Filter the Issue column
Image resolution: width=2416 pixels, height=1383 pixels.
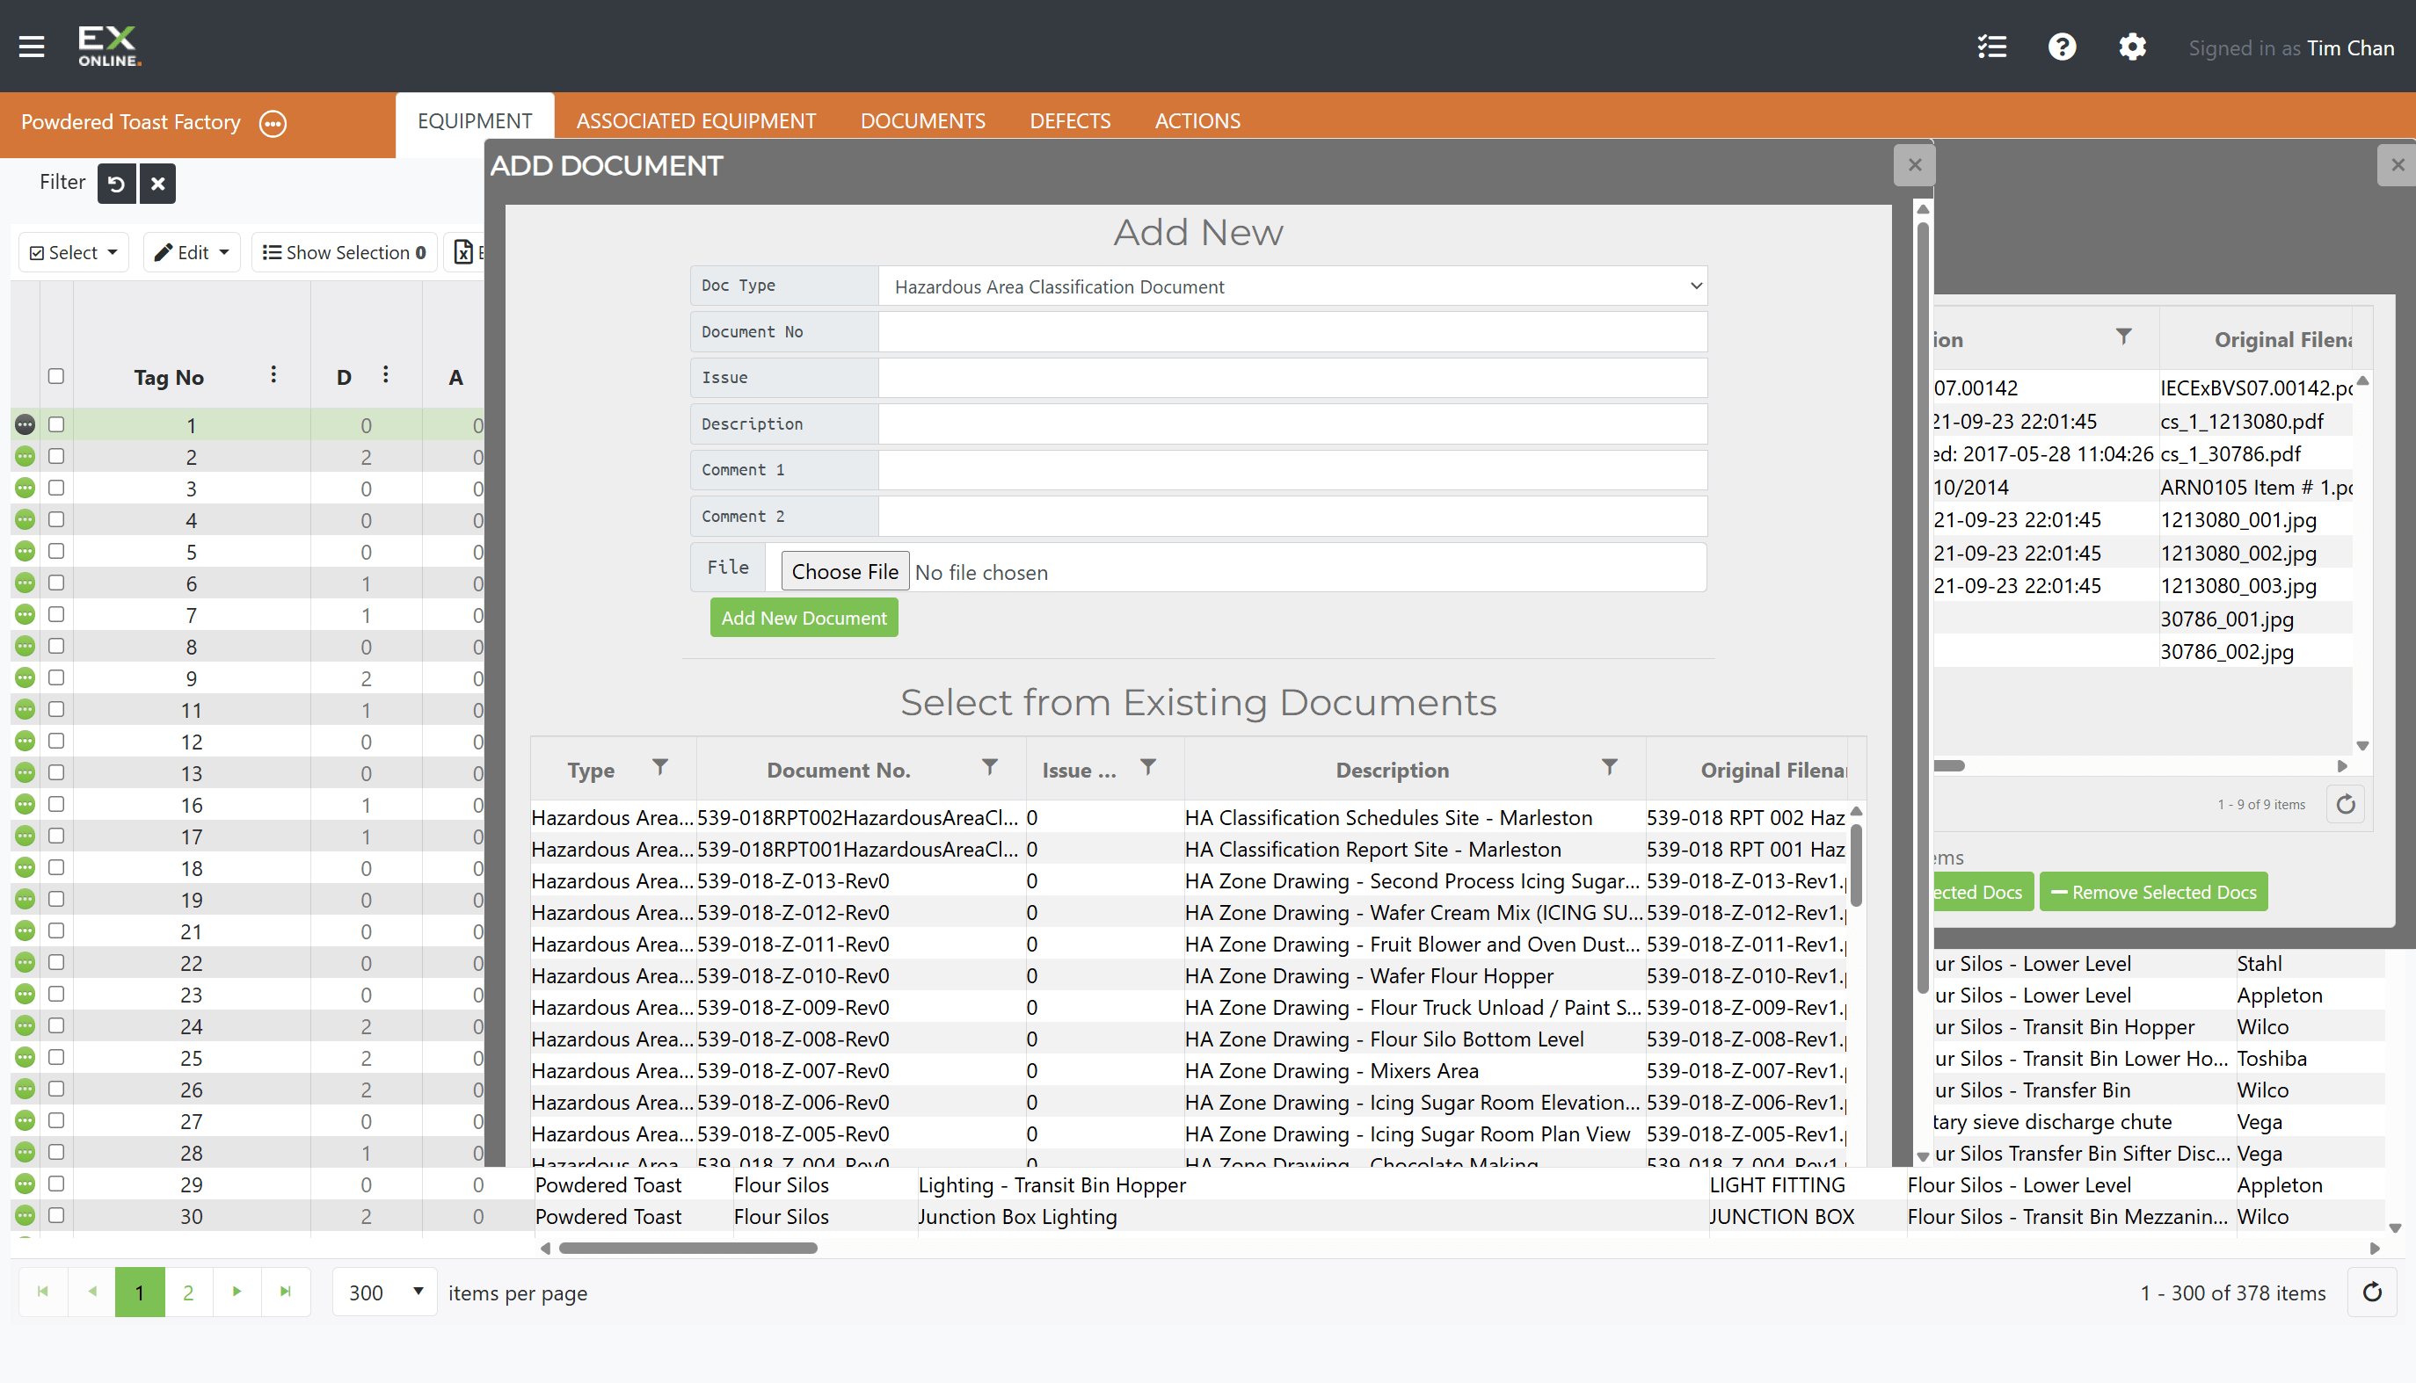(1148, 766)
